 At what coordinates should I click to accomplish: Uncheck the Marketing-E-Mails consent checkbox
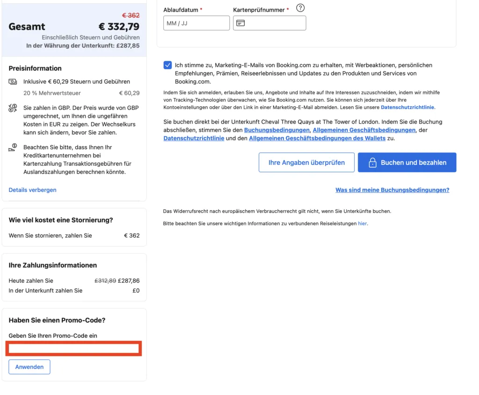tap(167, 65)
